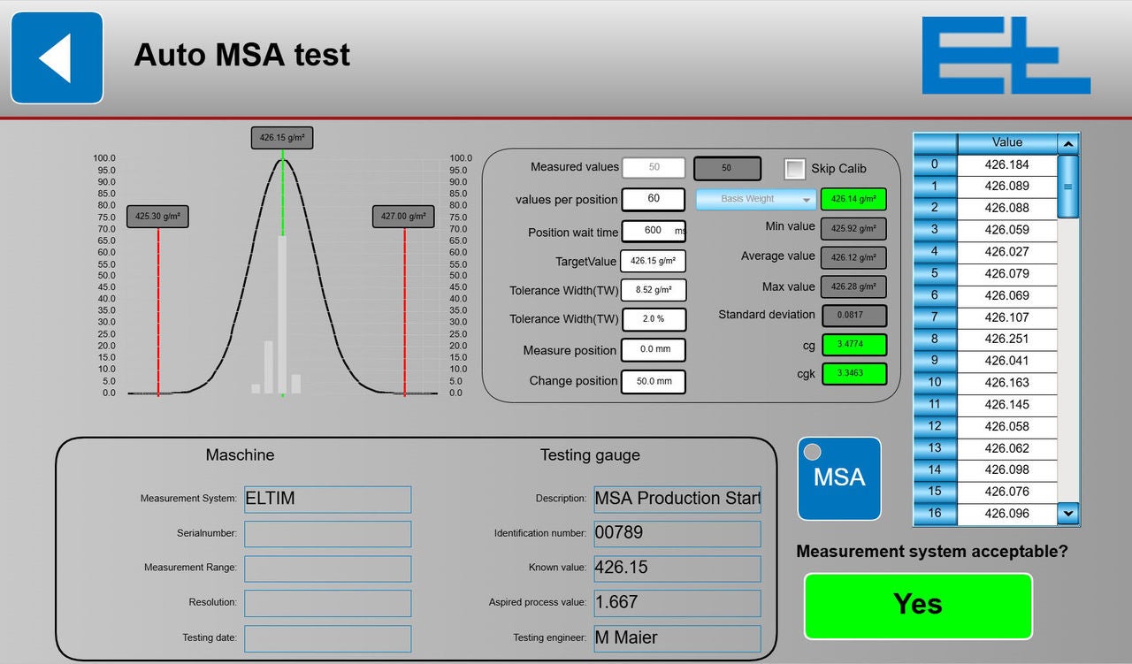1132x664 pixels.
Task: Go back with the left arrow button
Action: (57, 57)
